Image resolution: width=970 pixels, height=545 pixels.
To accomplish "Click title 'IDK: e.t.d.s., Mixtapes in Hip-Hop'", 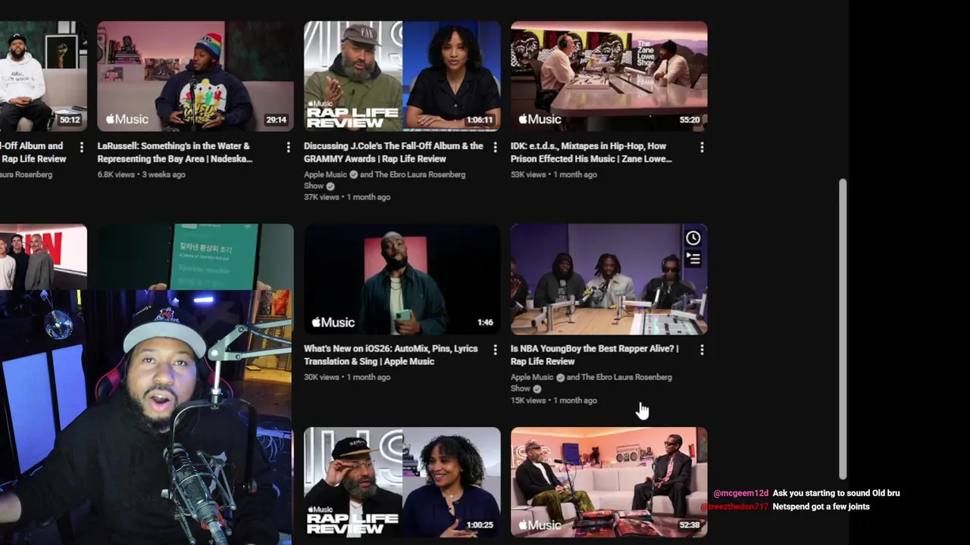I will pos(591,152).
